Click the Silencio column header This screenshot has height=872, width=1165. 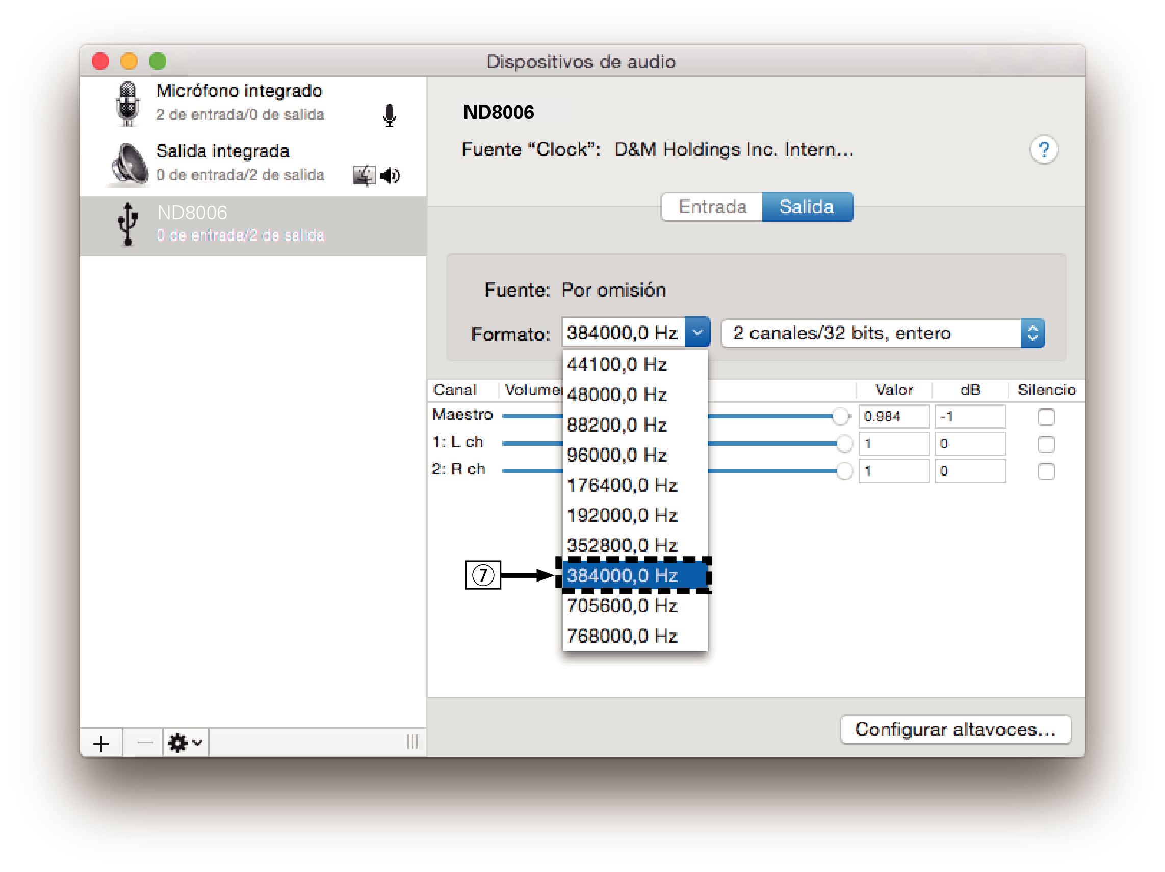(1046, 390)
